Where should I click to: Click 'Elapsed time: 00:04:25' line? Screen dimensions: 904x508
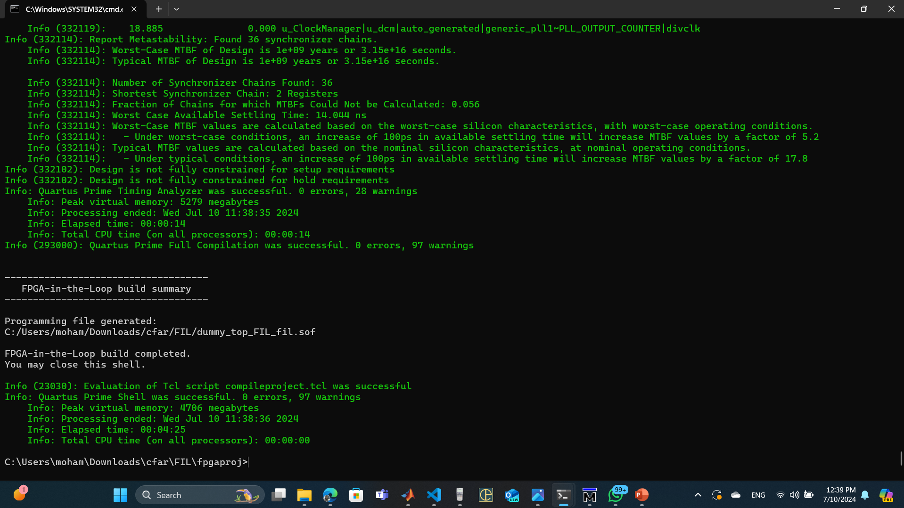point(107,429)
